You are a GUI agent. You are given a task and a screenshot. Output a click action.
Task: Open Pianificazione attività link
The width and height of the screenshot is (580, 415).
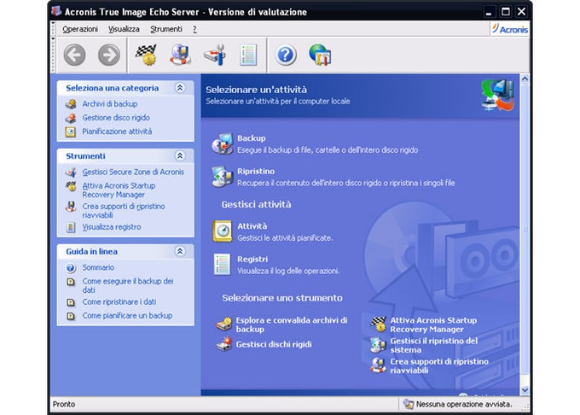click(117, 132)
